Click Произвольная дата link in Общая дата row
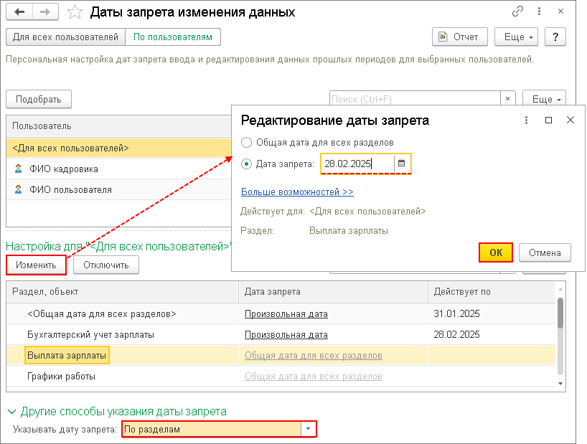The image size is (587, 444). pos(286,314)
